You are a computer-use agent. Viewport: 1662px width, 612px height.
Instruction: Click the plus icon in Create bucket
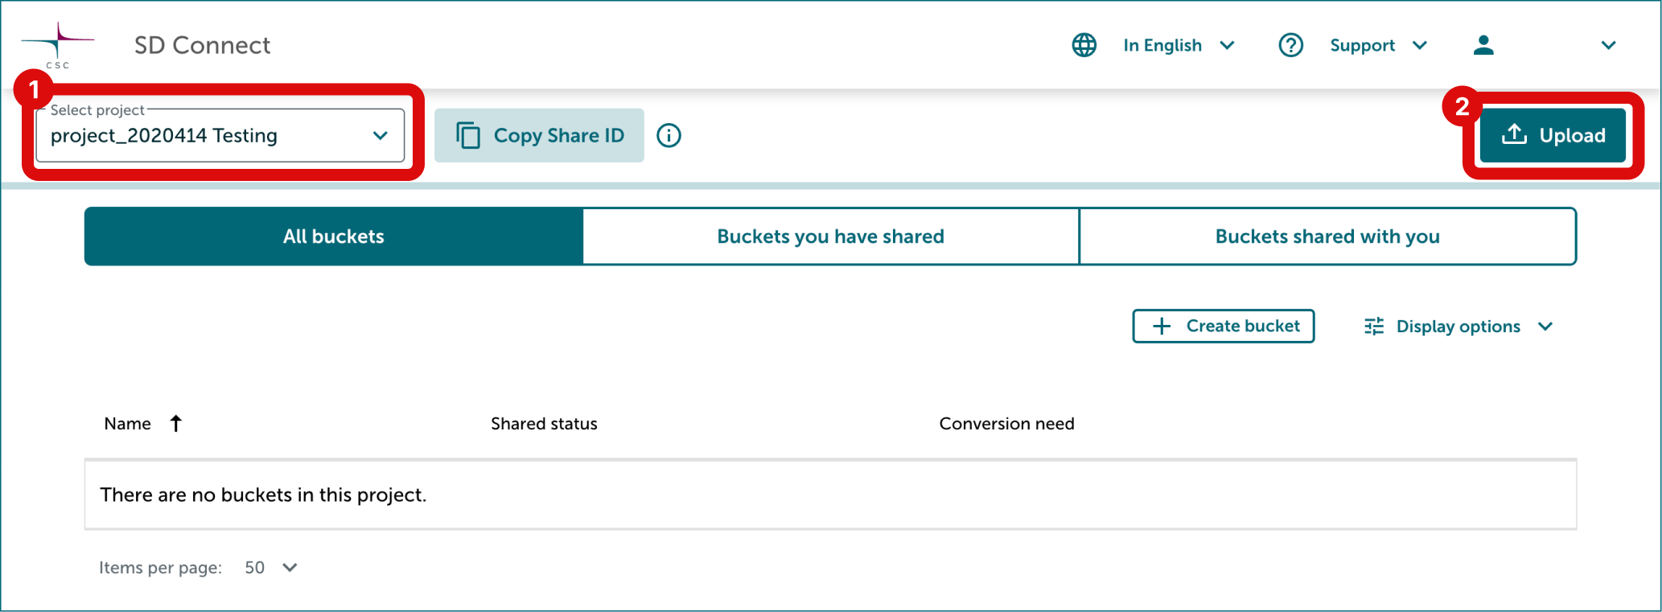(x=1162, y=326)
